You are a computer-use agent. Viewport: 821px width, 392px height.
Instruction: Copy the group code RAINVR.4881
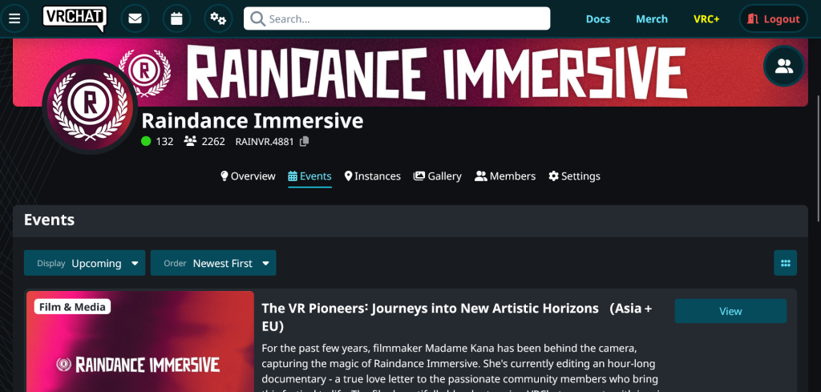pyautogui.click(x=304, y=141)
